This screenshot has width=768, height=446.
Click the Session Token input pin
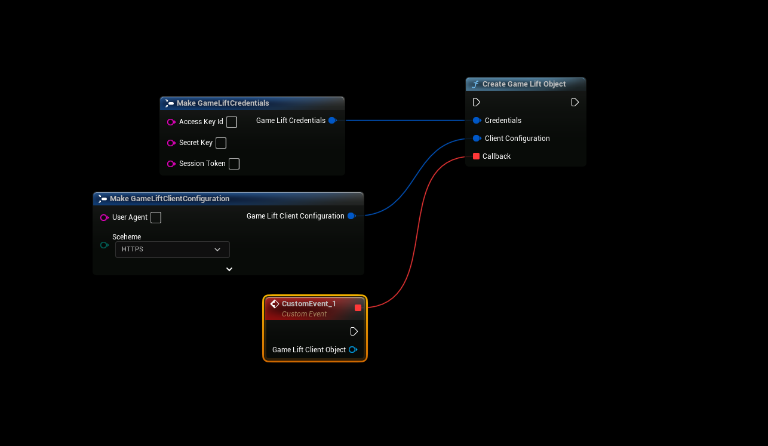tap(171, 164)
